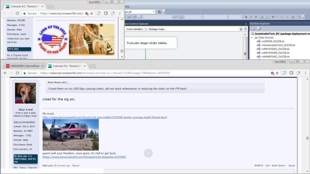This screenshot has height=174, width=310.
Task: Click scroll-down arrow in upper browser
Action: [x=122, y=57]
